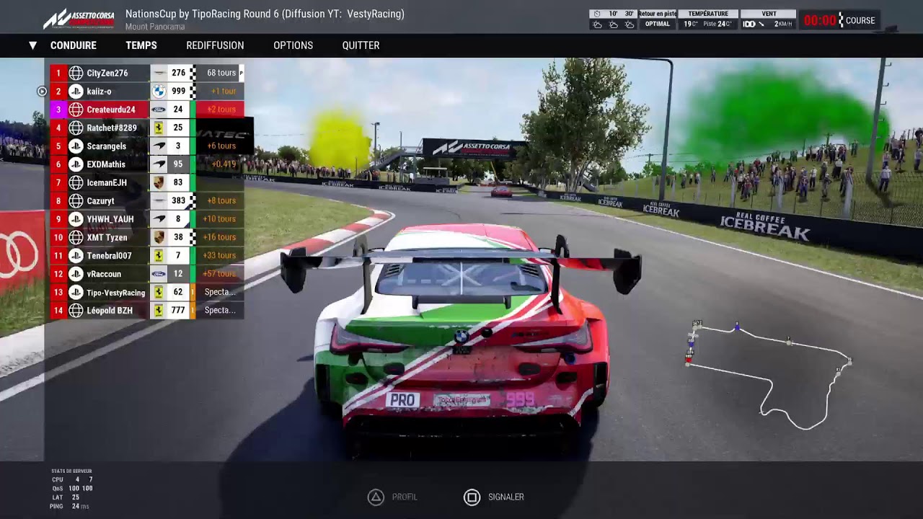Image resolution: width=923 pixels, height=519 pixels.
Task: Click the '2KM/H' wind speed
Action: (x=783, y=25)
